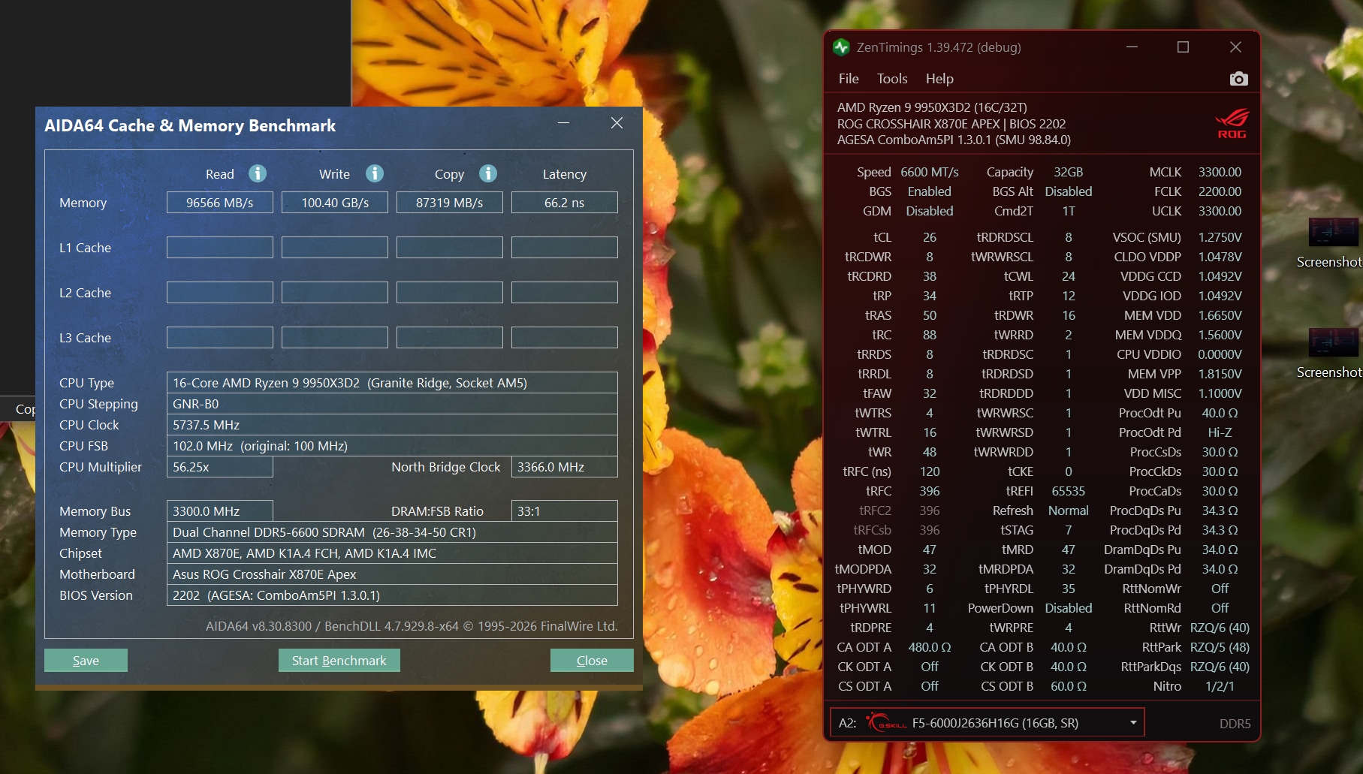Click the Memory Type field DDR5-6600 SDRAM

tap(392, 532)
